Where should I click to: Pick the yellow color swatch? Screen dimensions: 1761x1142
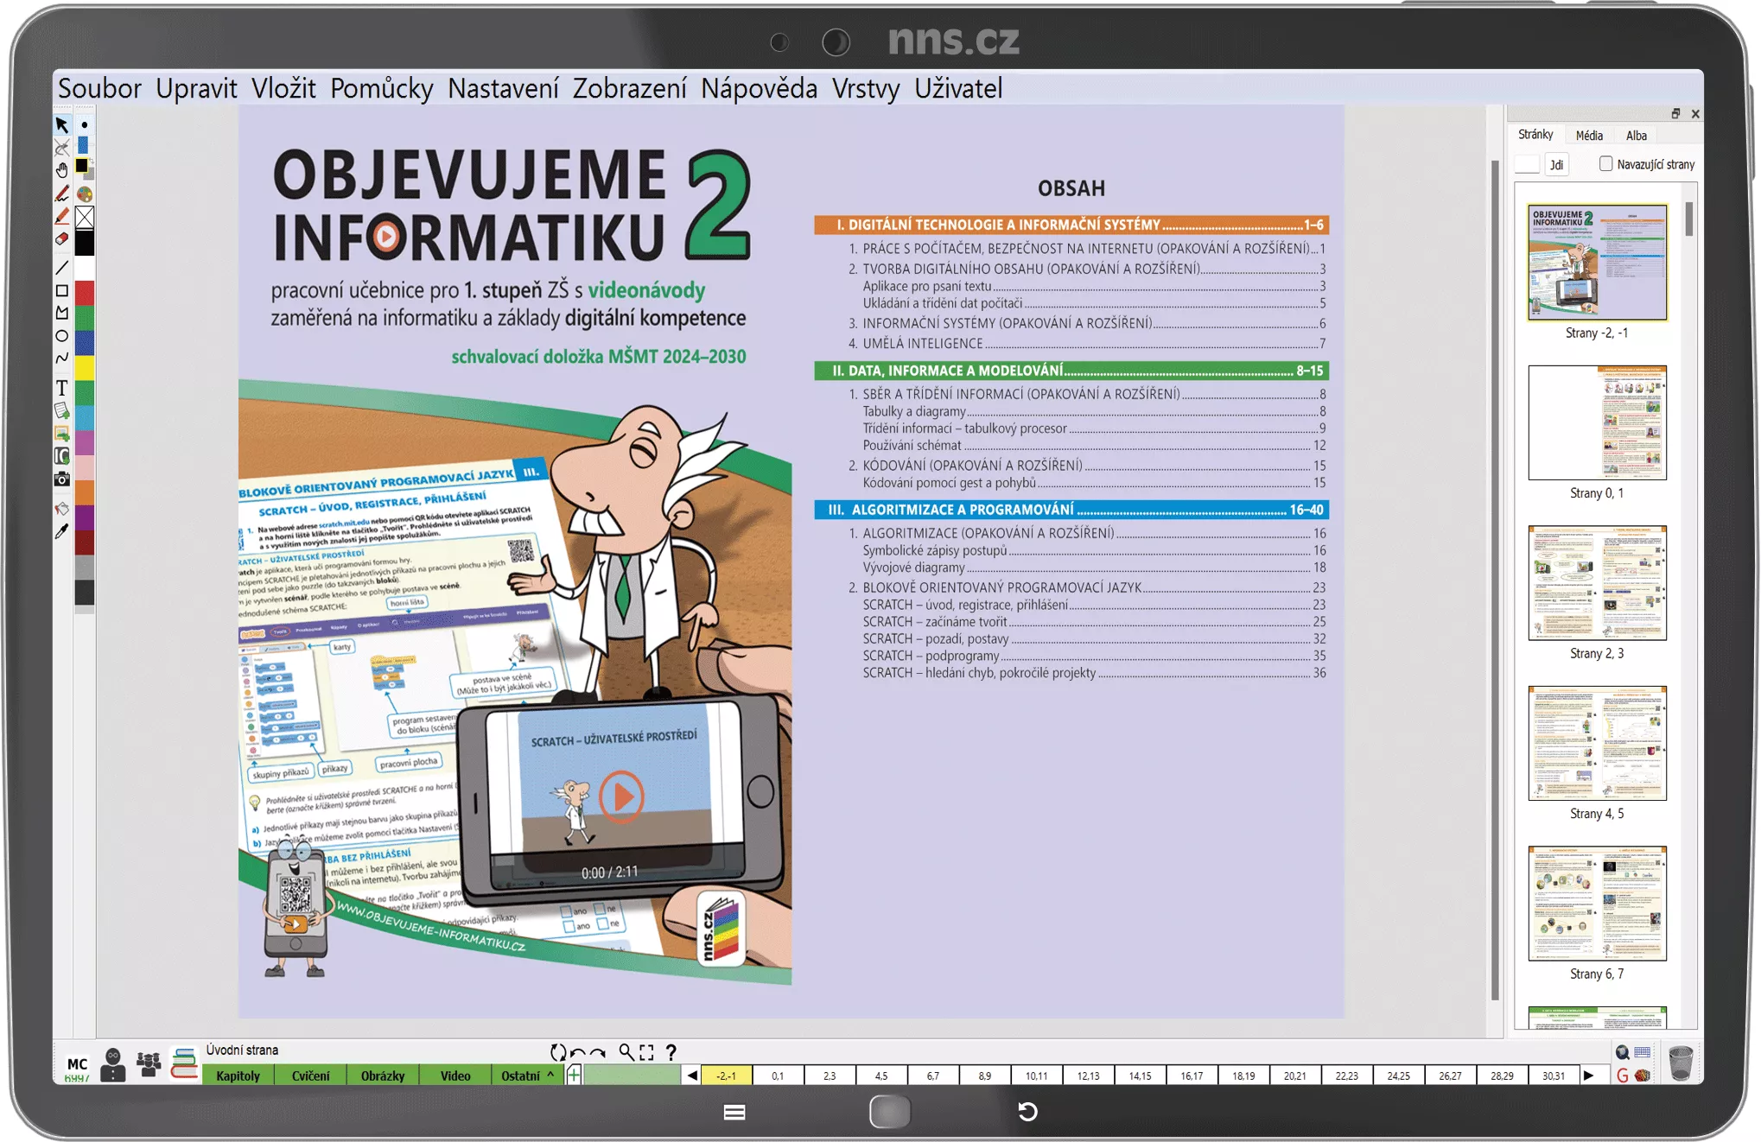tap(85, 367)
